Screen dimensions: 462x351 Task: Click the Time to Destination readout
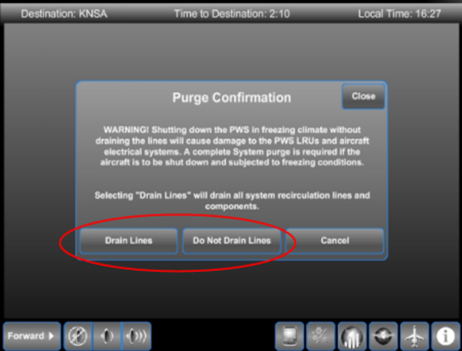(x=232, y=14)
